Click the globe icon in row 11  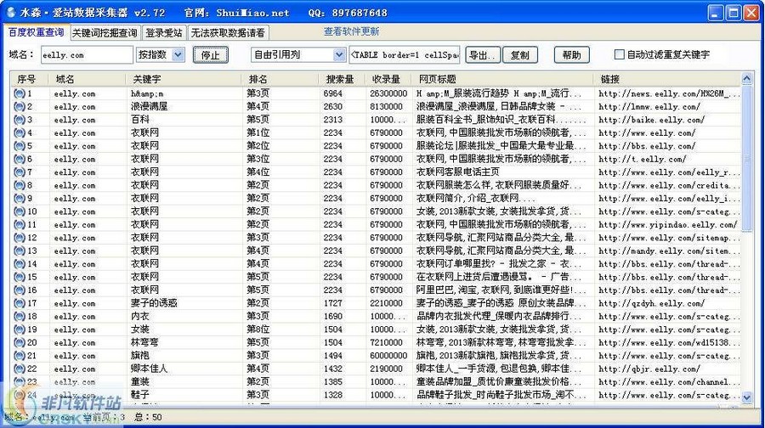tap(20, 225)
